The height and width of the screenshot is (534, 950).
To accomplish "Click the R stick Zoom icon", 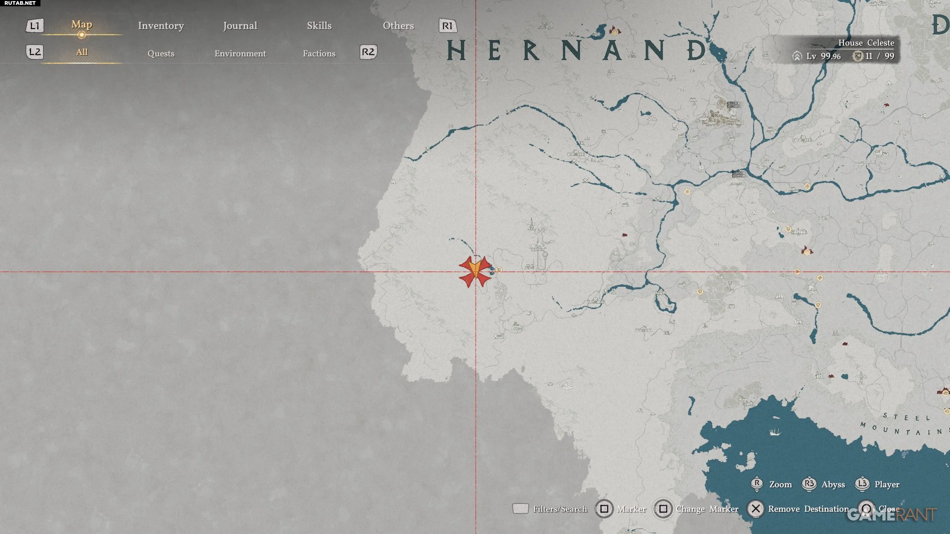I will (x=757, y=484).
